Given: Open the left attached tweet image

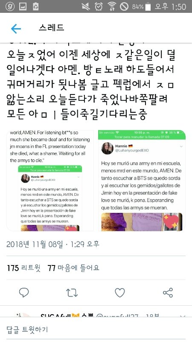Looking at the screenshot, I should pos(50,180).
